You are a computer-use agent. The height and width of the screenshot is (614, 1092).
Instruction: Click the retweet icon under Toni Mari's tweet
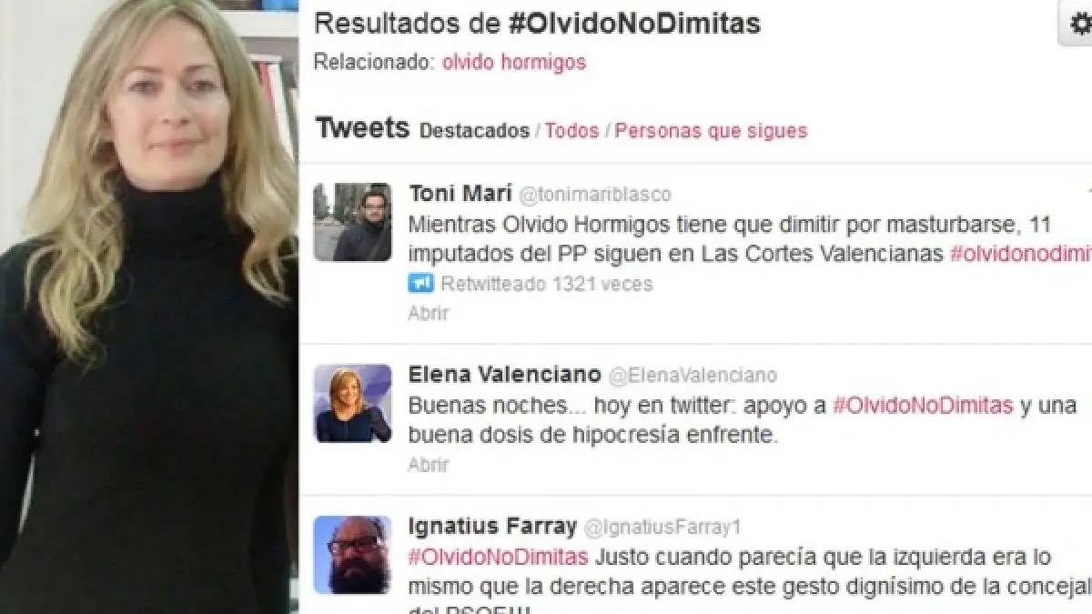(x=420, y=284)
